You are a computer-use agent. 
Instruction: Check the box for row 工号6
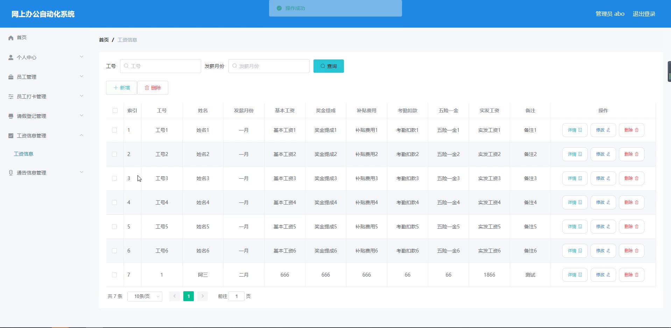[114, 251]
